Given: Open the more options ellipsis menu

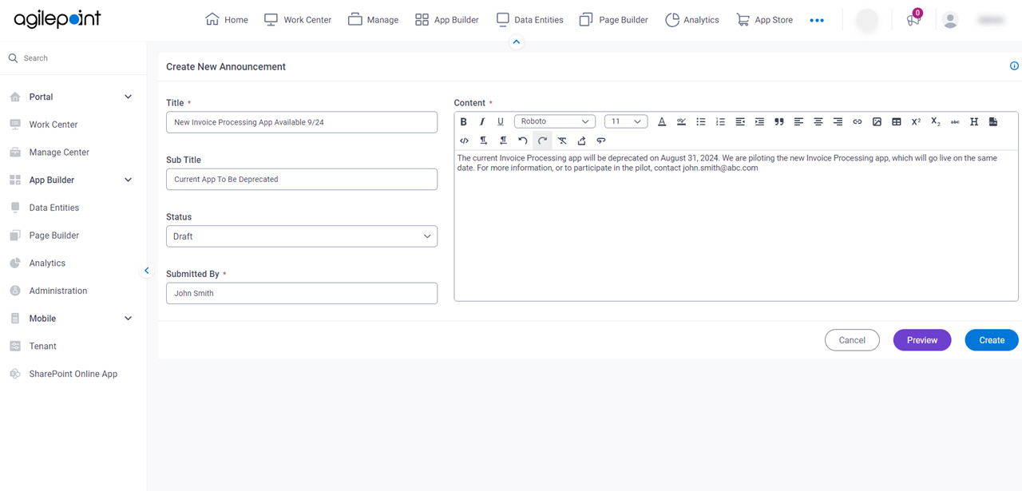Looking at the screenshot, I should tap(817, 20).
